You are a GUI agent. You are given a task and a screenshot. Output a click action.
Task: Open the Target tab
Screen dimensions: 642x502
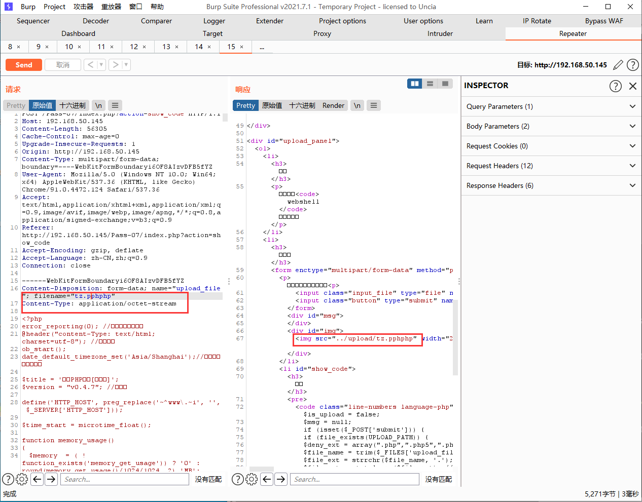pos(212,33)
